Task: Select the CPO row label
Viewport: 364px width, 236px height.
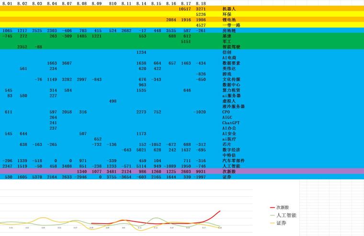Action: [227, 112]
